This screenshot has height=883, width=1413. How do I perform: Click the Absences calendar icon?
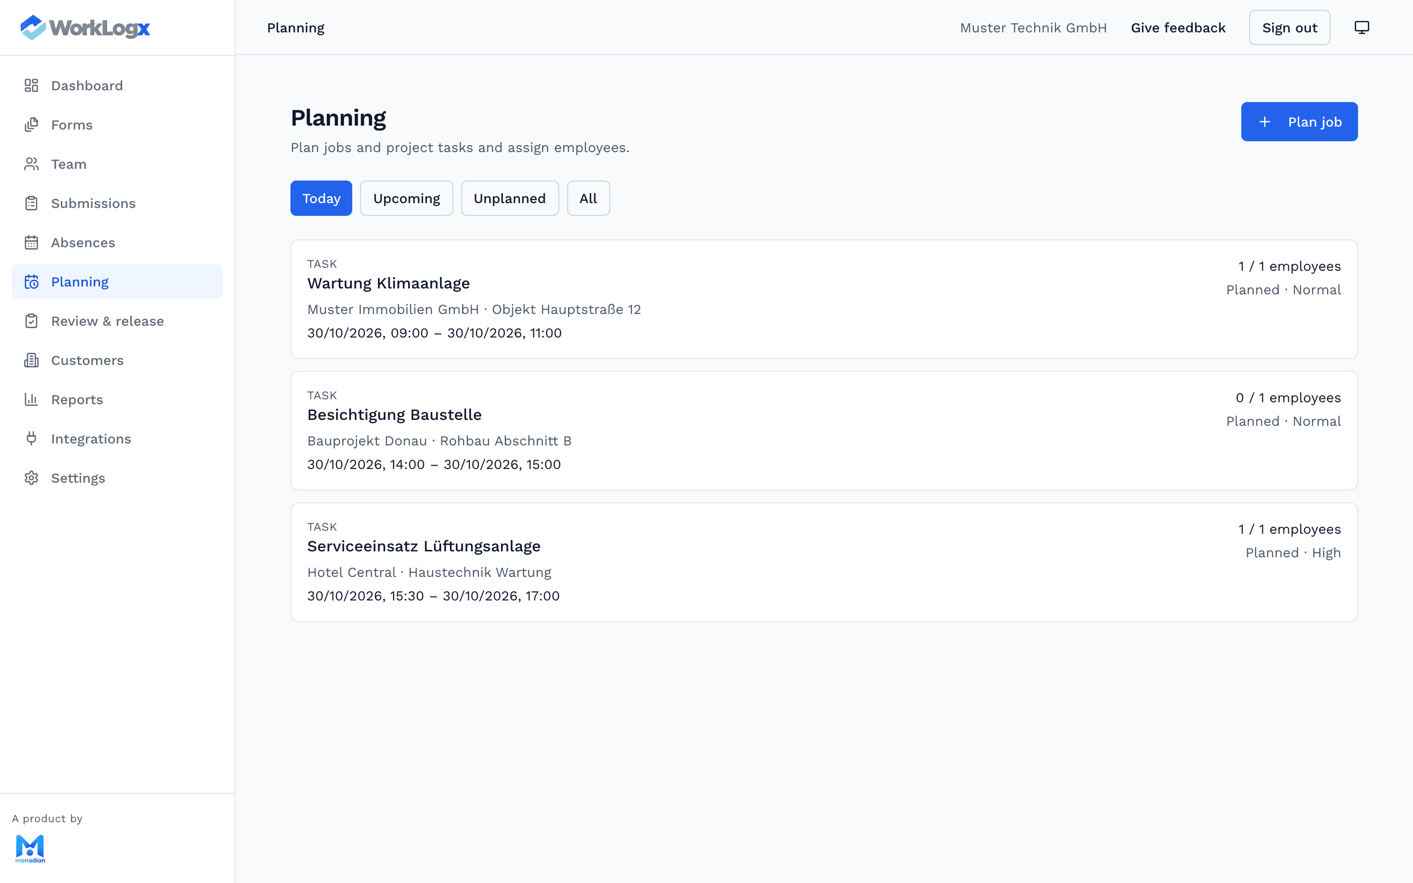[31, 242]
